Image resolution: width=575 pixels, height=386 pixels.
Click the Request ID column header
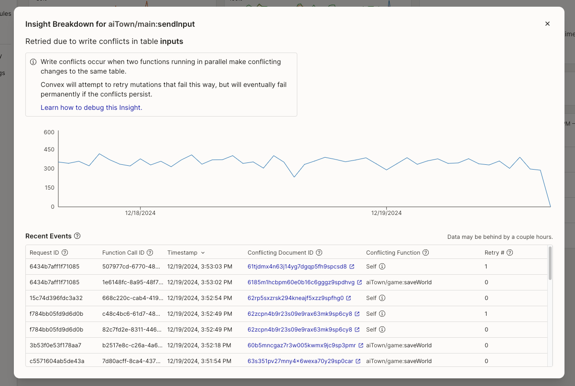click(x=44, y=253)
